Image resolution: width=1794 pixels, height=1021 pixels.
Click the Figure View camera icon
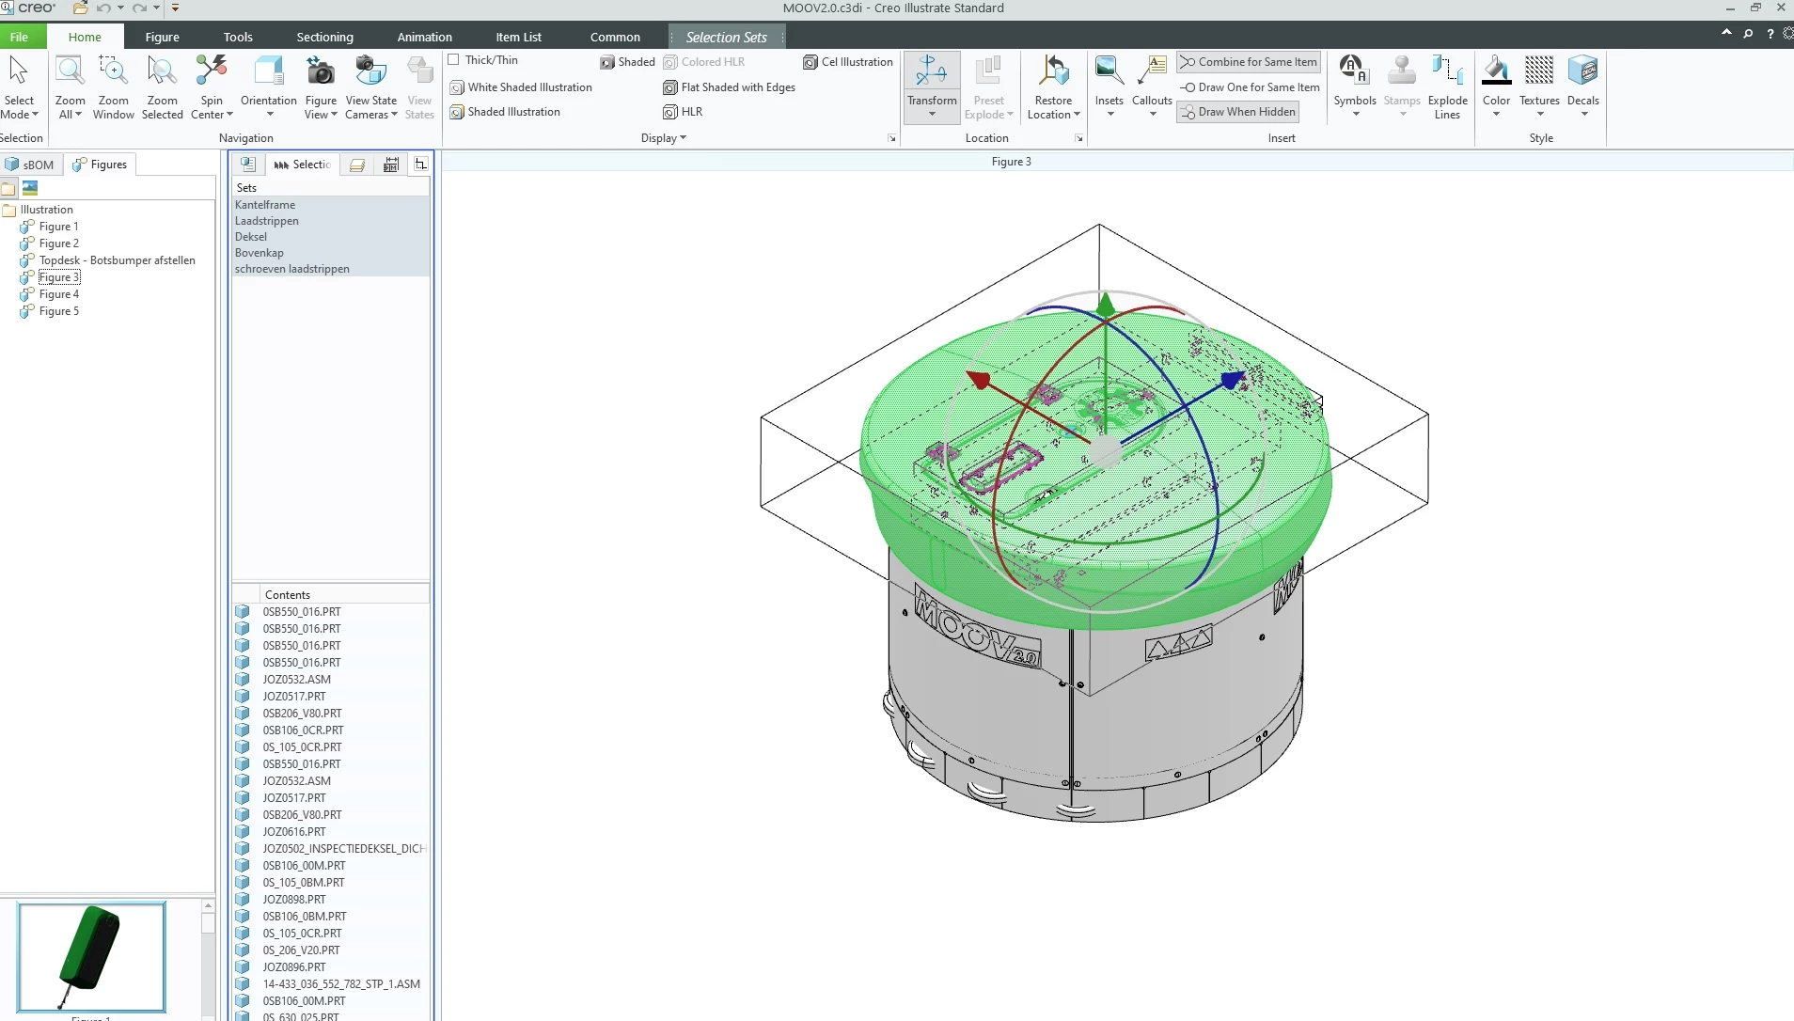[x=321, y=71]
